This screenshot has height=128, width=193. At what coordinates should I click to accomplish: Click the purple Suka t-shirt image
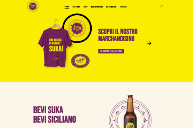(55, 47)
